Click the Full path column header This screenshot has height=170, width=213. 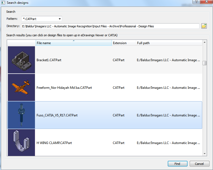169,43
